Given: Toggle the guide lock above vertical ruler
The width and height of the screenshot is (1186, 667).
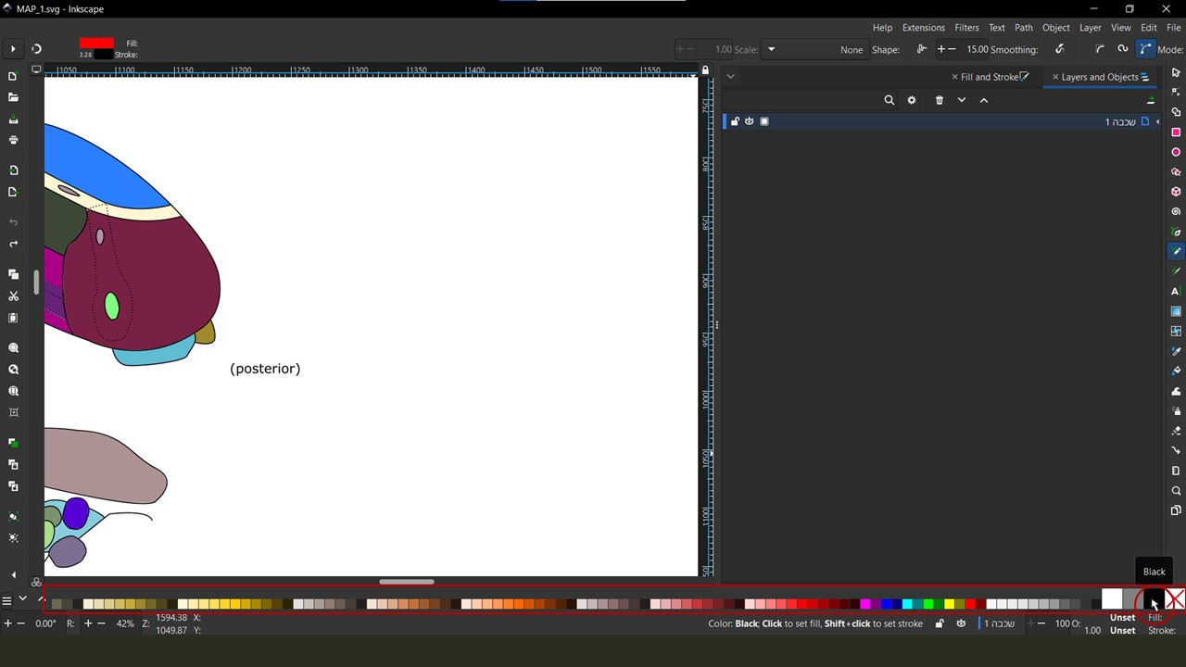Looking at the screenshot, I should [705, 70].
